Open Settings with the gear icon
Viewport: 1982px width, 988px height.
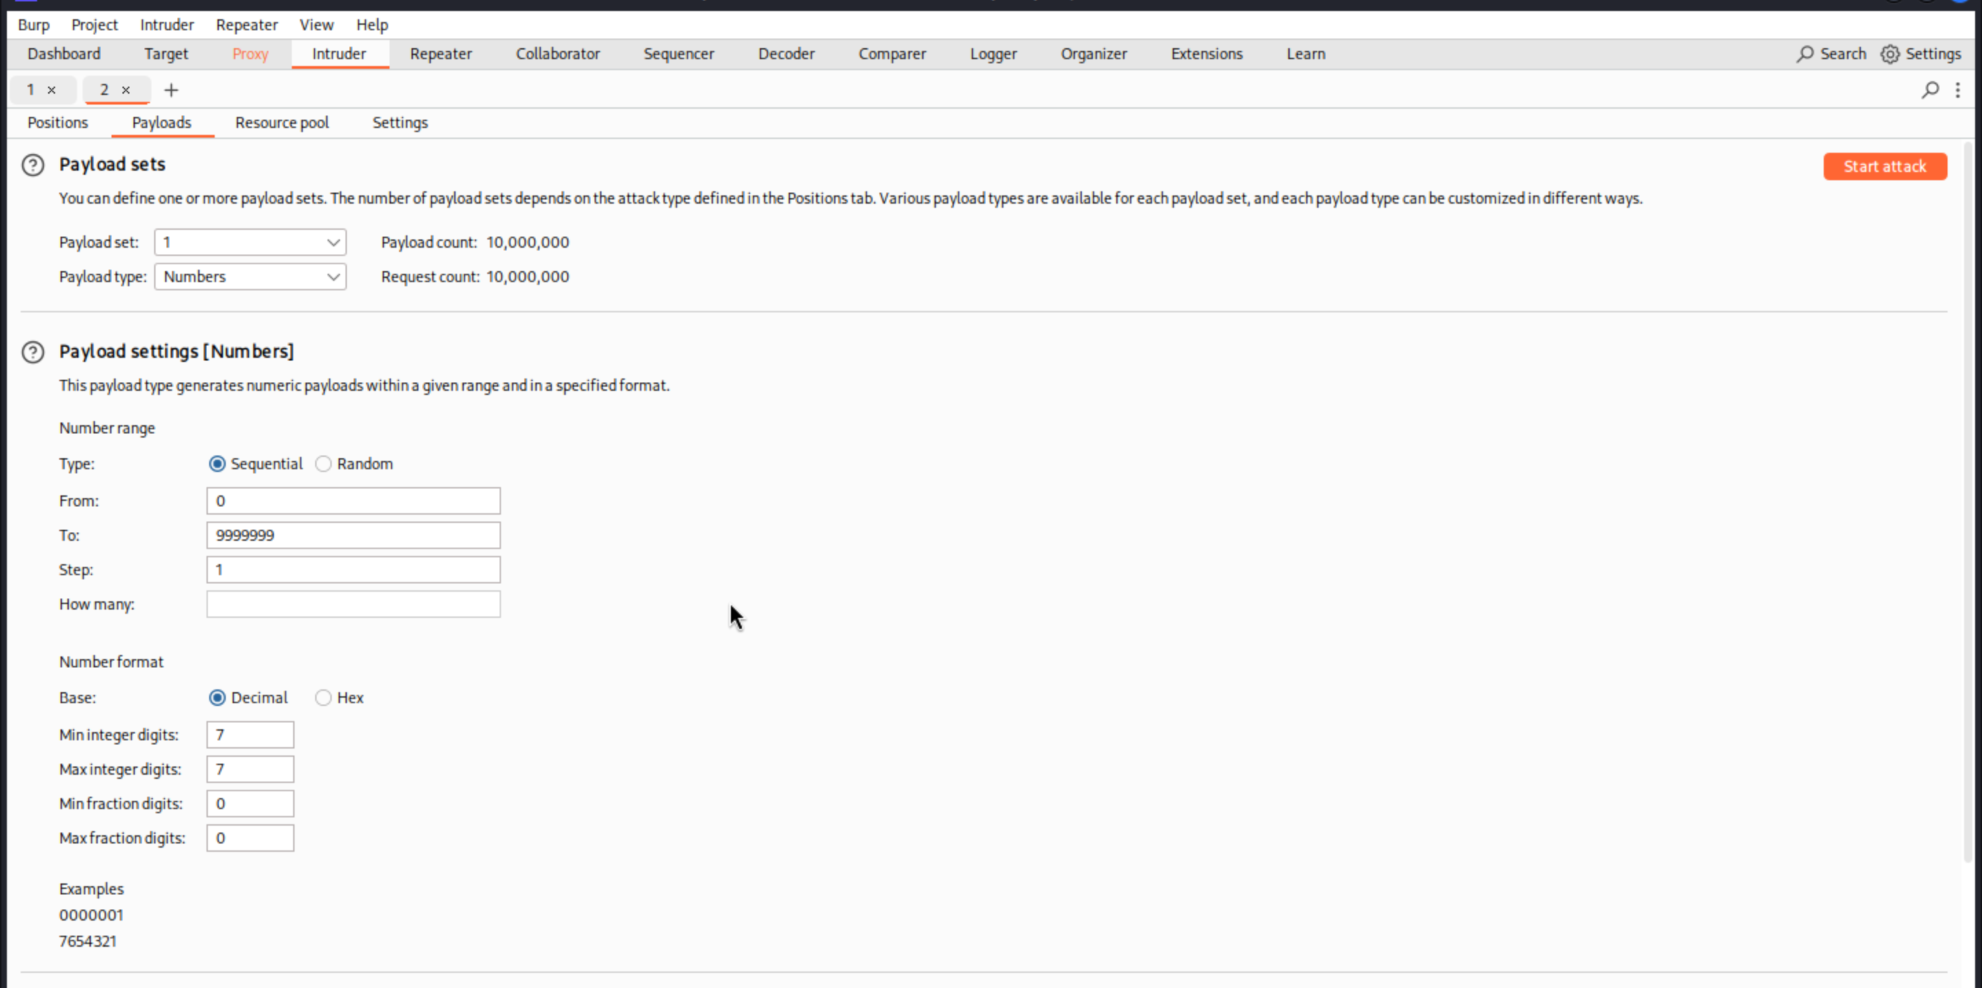1890,54
